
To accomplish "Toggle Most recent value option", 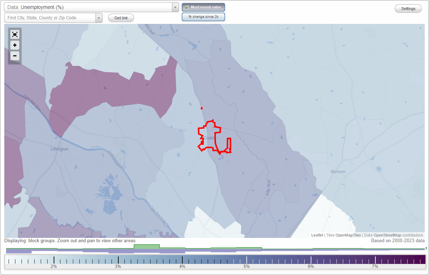I will click(203, 7).
